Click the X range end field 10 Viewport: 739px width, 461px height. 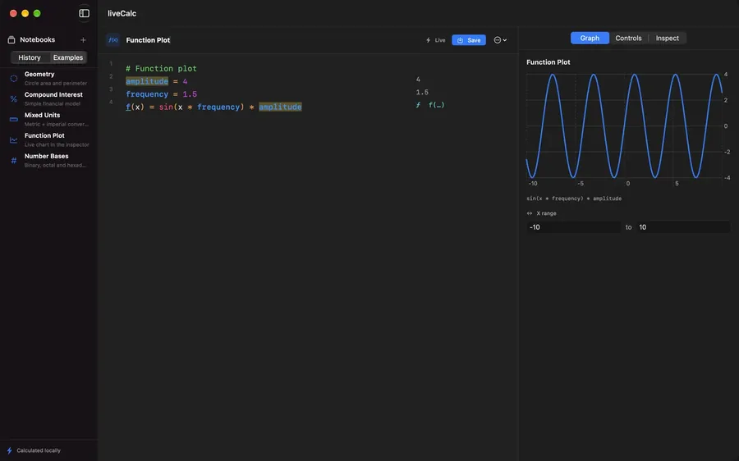click(x=683, y=227)
